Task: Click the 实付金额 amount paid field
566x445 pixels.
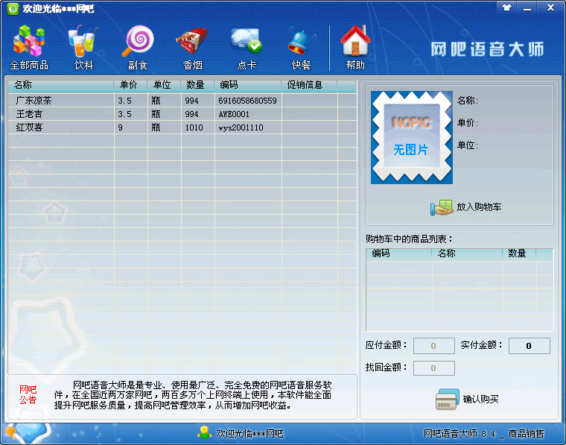Action: (529, 346)
